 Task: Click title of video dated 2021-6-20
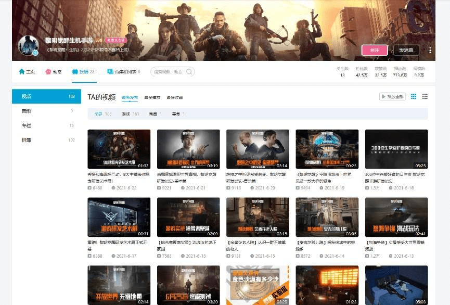(257, 177)
